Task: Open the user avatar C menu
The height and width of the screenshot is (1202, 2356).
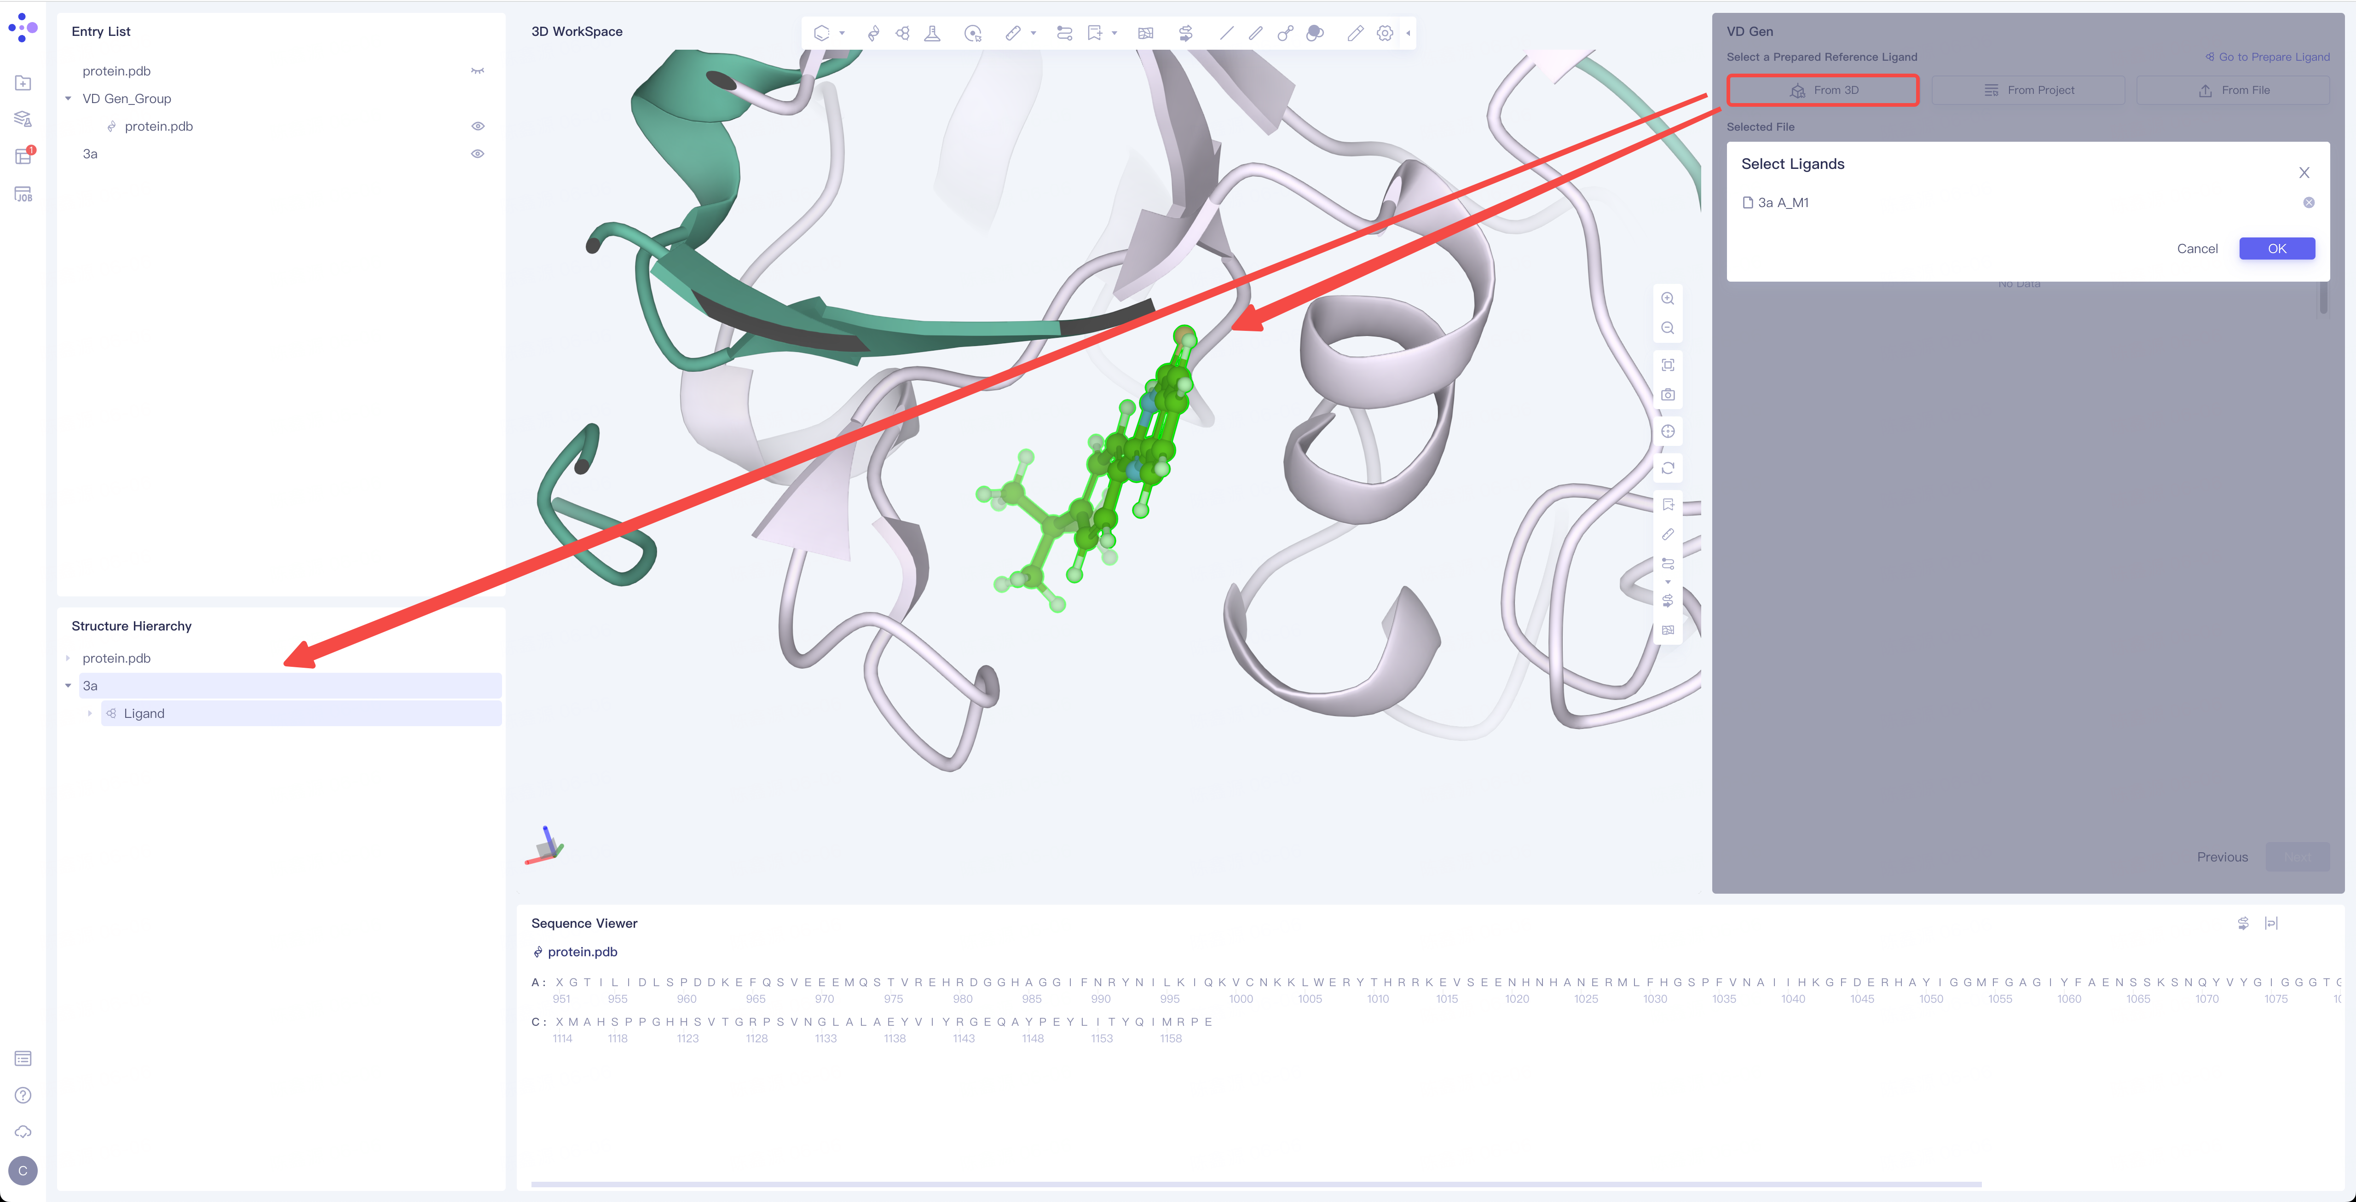Action: 23,1171
